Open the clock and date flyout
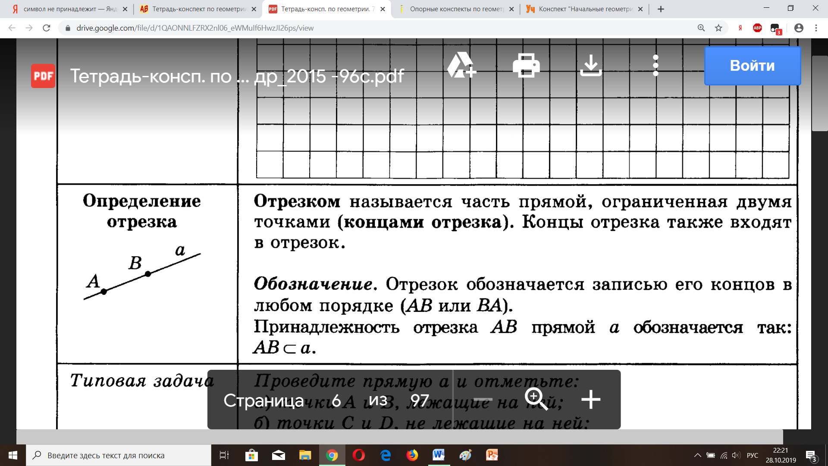 point(781,455)
